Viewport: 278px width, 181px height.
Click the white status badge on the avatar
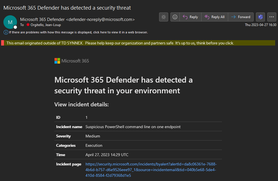15,27
